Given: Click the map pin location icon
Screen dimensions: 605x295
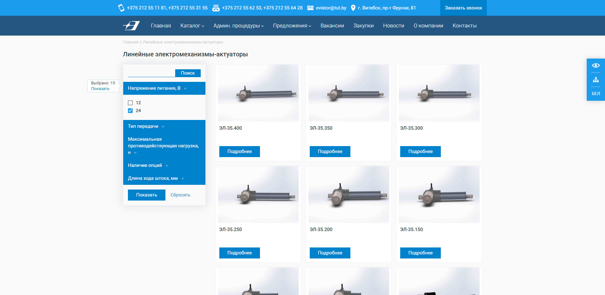Looking at the screenshot, I should [353, 8].
